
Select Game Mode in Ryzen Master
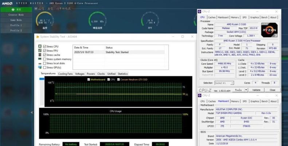pyautogui.click(x=16, y=20)
